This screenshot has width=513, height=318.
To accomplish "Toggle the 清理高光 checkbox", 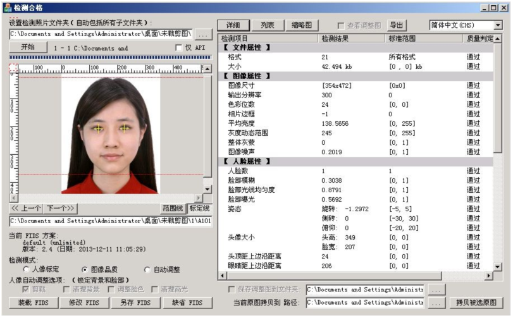I will click(x=154, y=290).
